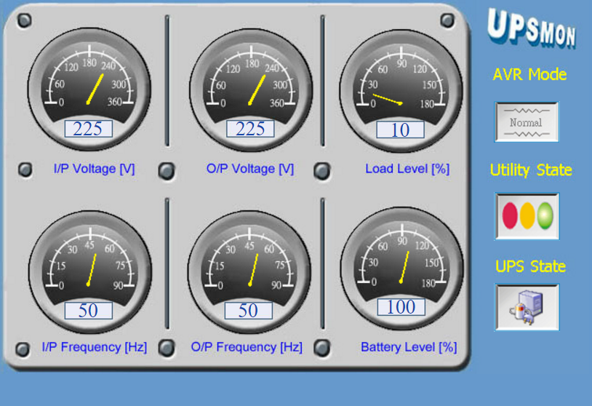Image resolution: width=592 pixels, height=406 pixels.
Task: Click the I/P Voltage gauge dial
Action: (x=89, y=89)
